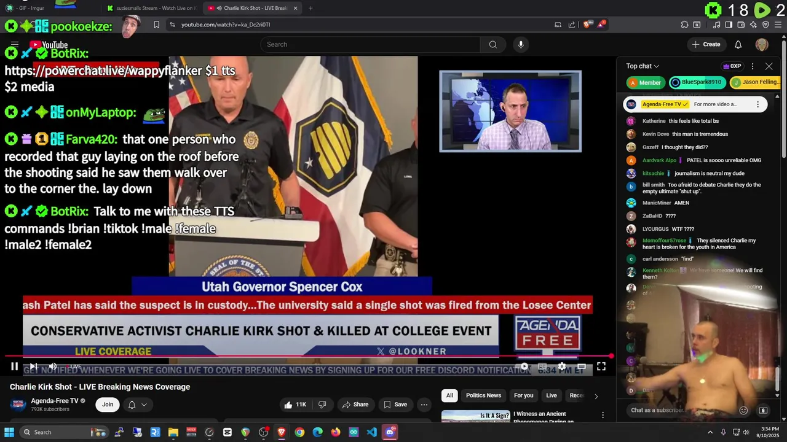This screenshot has width=787, height=442.
Task: Open the YouTube account avatar menu
Action: 762,44
